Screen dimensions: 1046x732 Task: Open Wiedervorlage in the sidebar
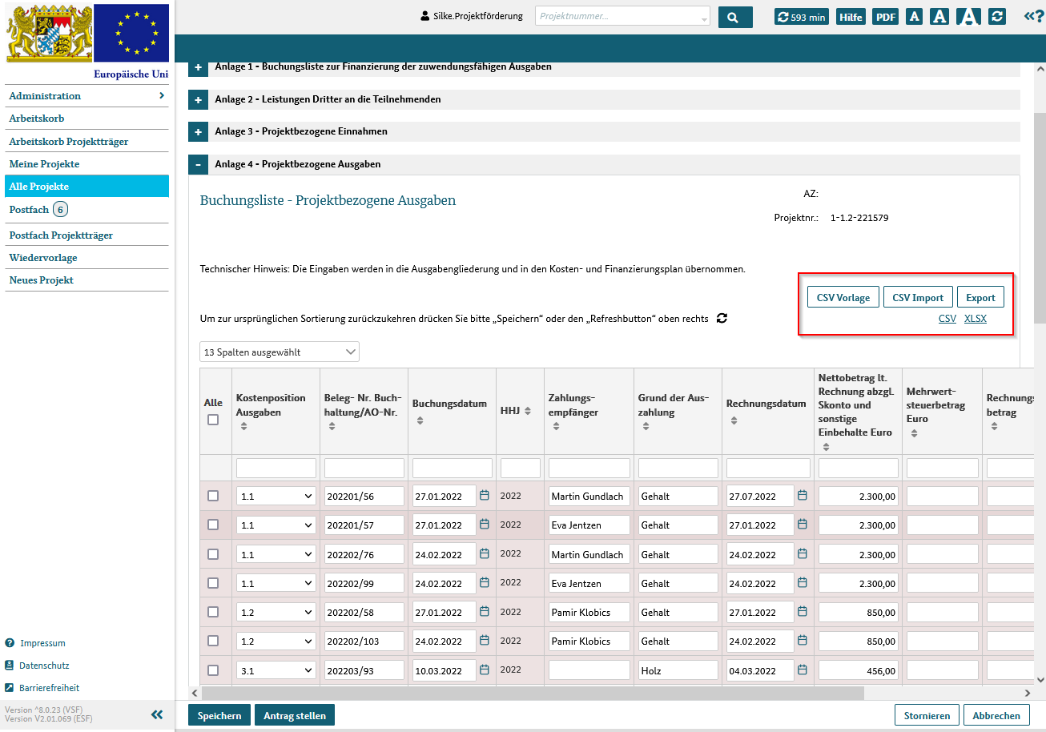86,258
